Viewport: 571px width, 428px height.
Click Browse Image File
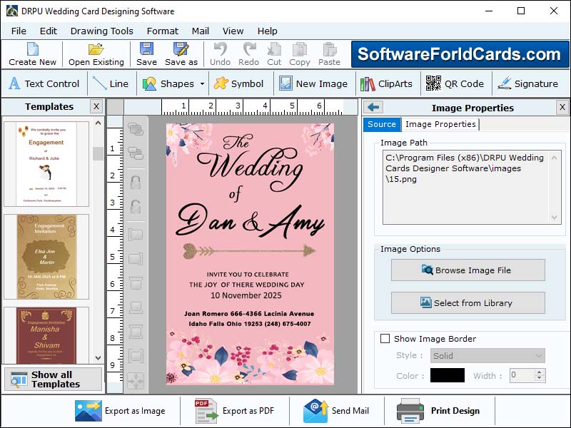click(x=468, y=270)
